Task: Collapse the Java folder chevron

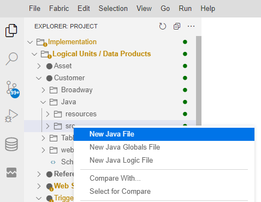Action: [x=43, y=102]
